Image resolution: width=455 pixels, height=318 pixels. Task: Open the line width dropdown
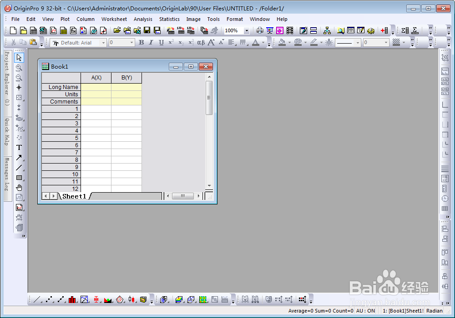click(x=386, y=43)
